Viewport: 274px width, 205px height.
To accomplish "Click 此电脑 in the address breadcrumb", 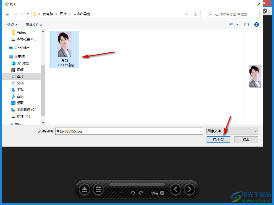I will click(x=48, y=14).
